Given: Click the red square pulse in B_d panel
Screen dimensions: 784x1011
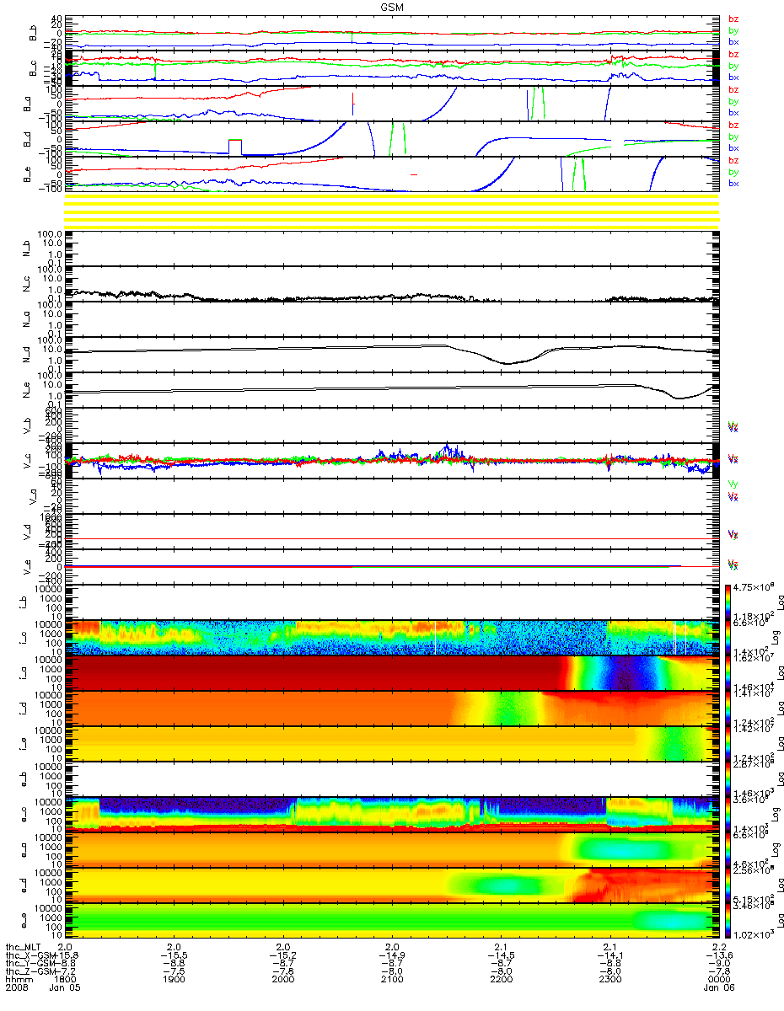Looking at the screenshot, I should coord(235,147).
